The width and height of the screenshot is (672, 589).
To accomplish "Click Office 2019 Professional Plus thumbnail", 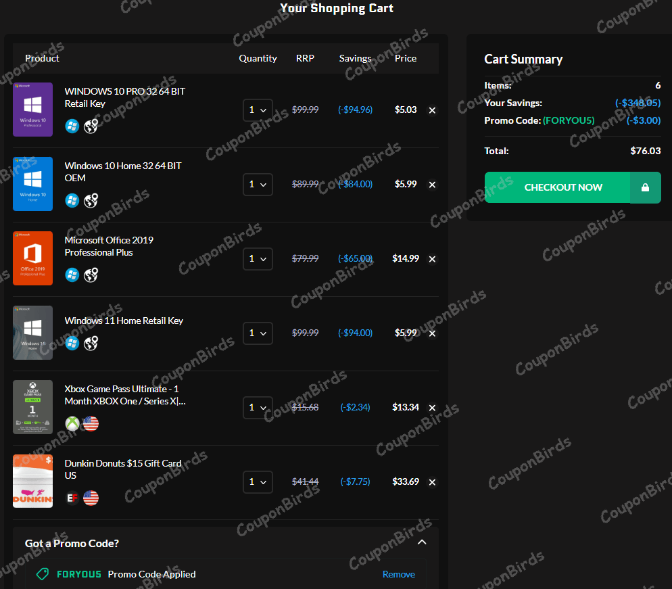I will click(32, 258).
